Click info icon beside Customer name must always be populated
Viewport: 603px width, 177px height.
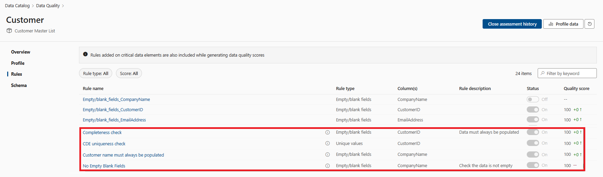[x=327, y=154]
